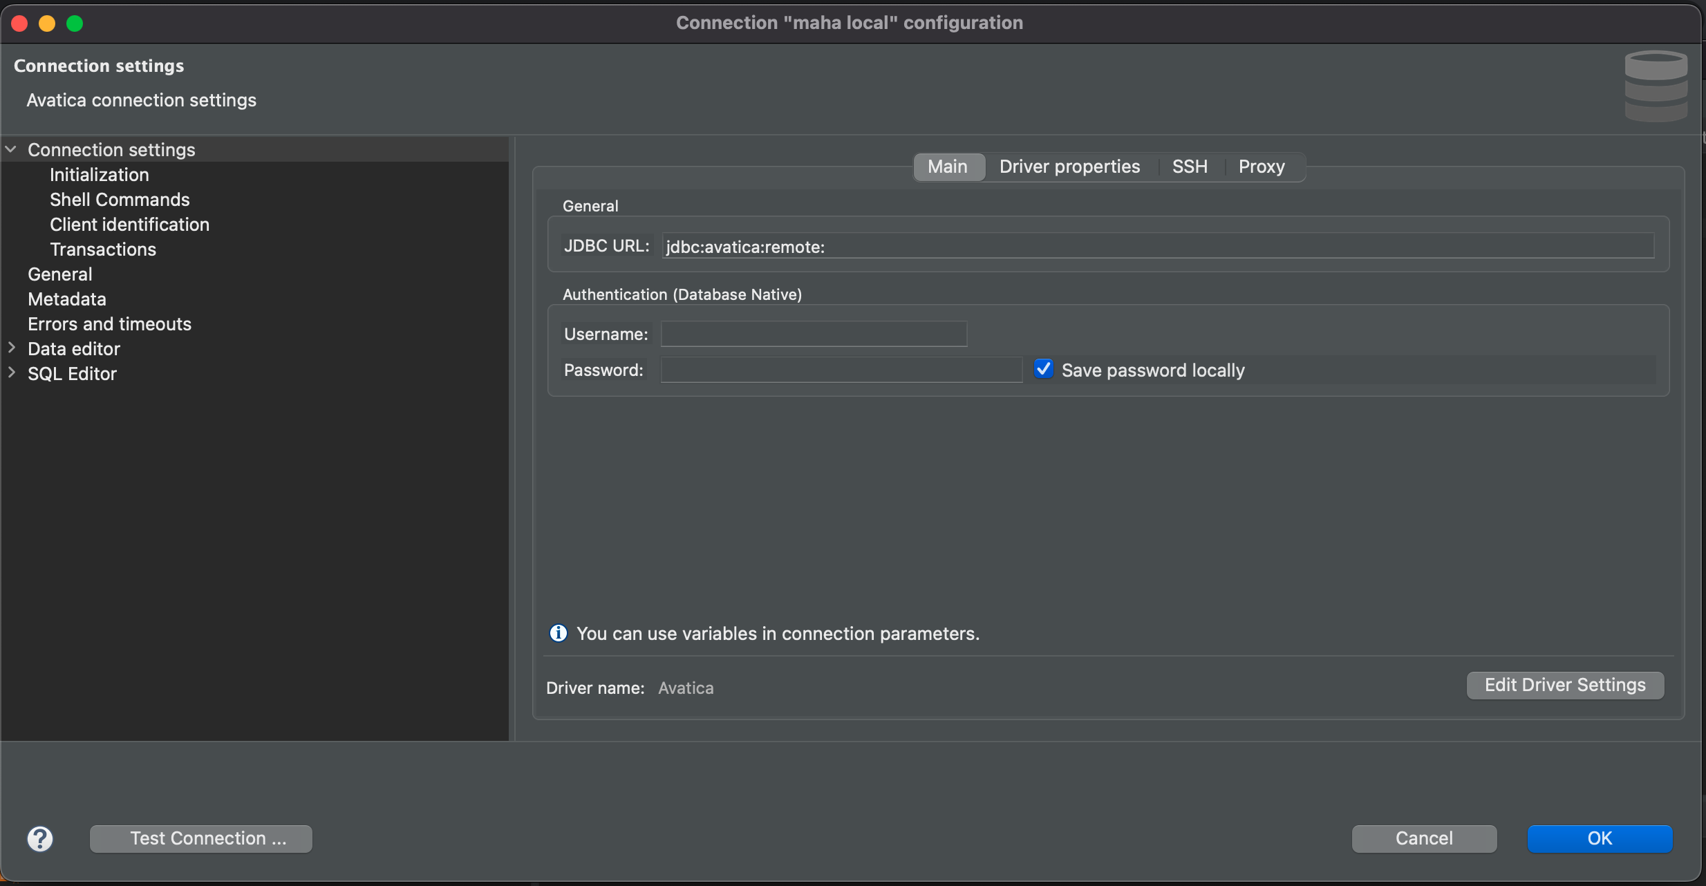Expand the SQL Editor tree node

pos(11,373)
